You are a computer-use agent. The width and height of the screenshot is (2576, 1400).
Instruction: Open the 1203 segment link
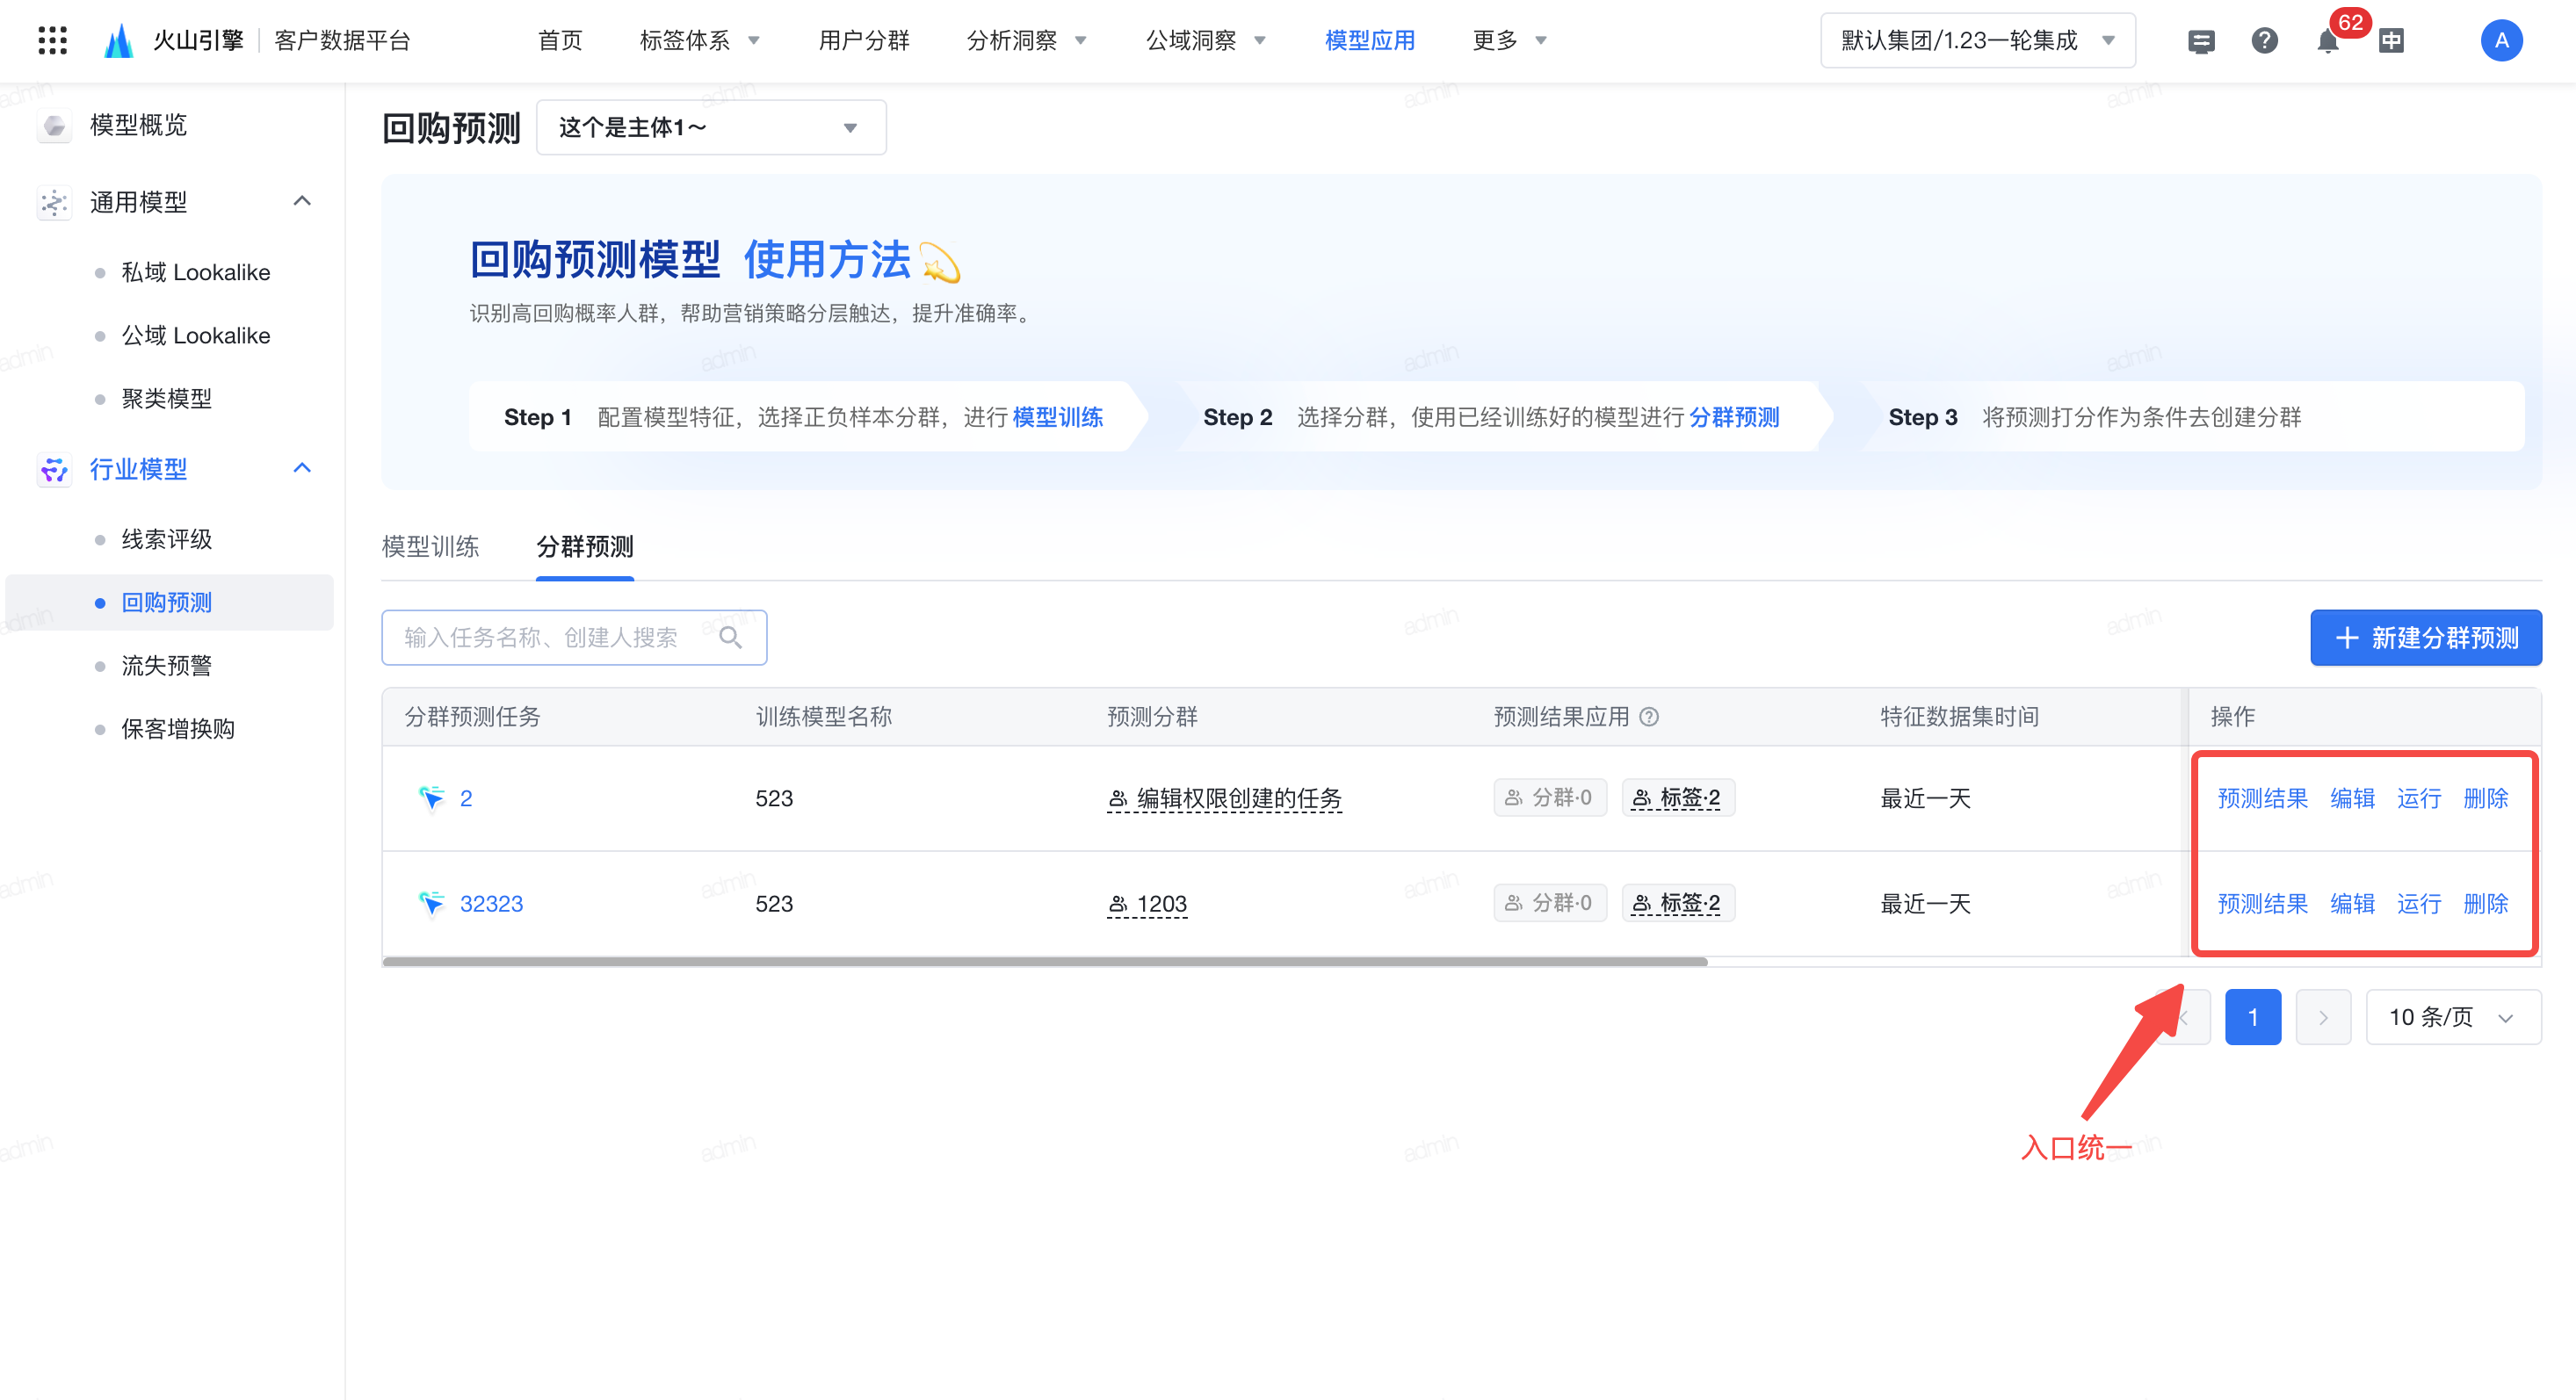click(x=1148, y=904)
